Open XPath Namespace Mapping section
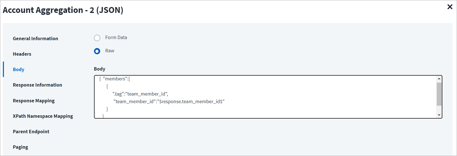Image resolution: width=457 pixels, height=156 pixels. tap(43, 116)
